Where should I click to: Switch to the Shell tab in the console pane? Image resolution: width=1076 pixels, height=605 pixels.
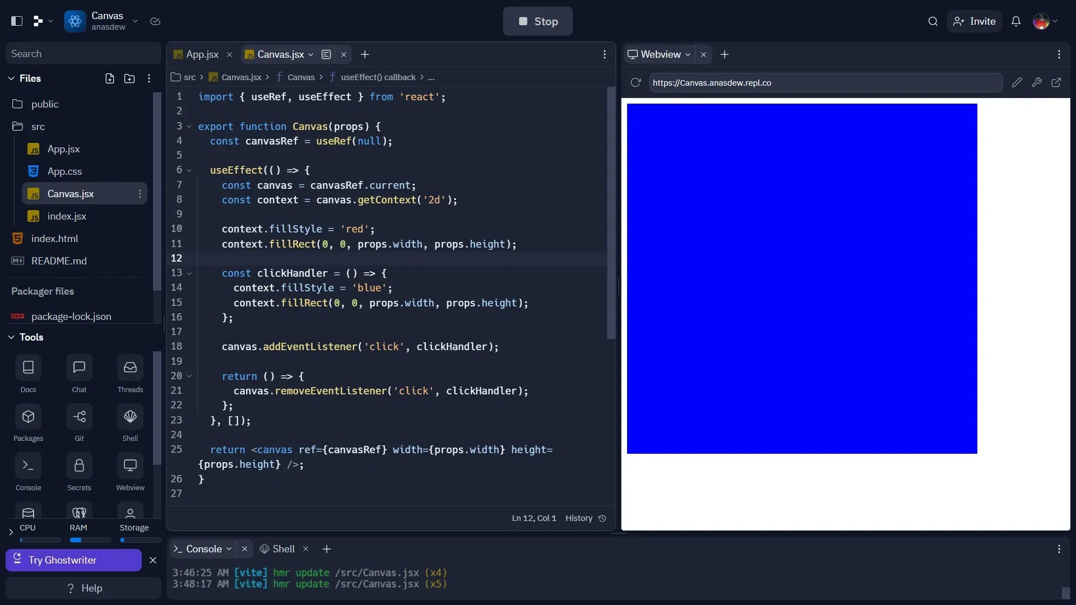click(283, 549)
